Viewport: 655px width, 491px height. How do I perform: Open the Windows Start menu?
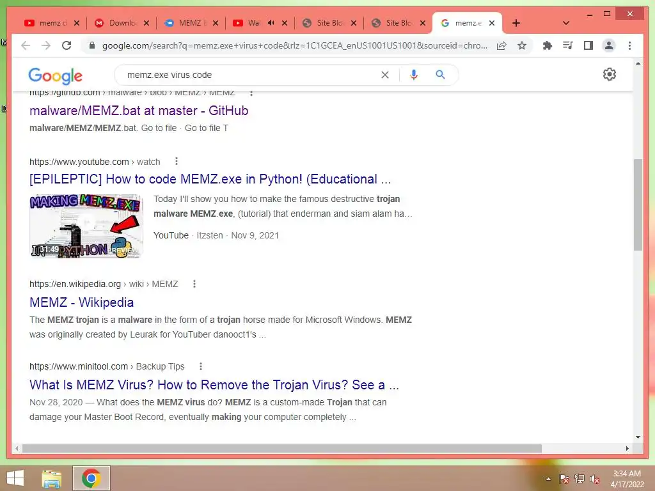(x=15, y=478)
